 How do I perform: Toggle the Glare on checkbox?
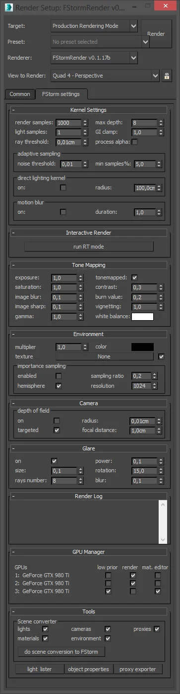55,461
